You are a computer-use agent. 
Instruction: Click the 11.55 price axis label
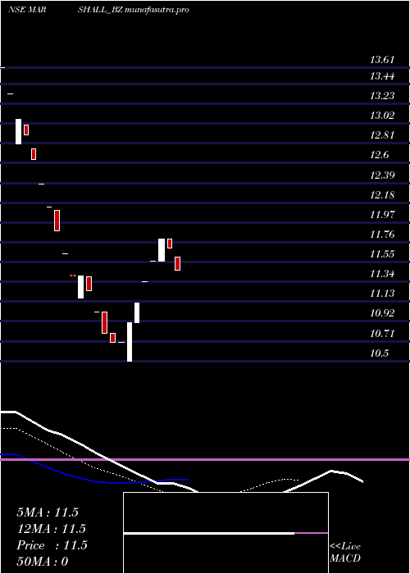pos(382,254)
